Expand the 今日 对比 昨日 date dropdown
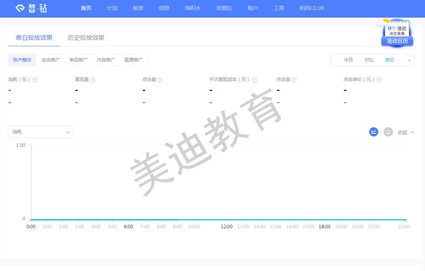425x271 pixels. coord(409,60)
